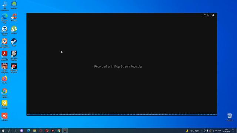237x133 pixels.
Task: Open the Adobe Acrobat Reader shortcut
Action: coord(4,56)
